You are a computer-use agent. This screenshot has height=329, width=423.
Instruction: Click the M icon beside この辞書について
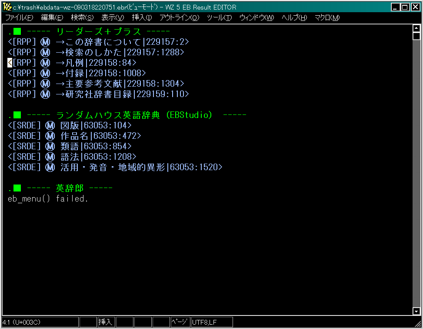pos(45,42)
